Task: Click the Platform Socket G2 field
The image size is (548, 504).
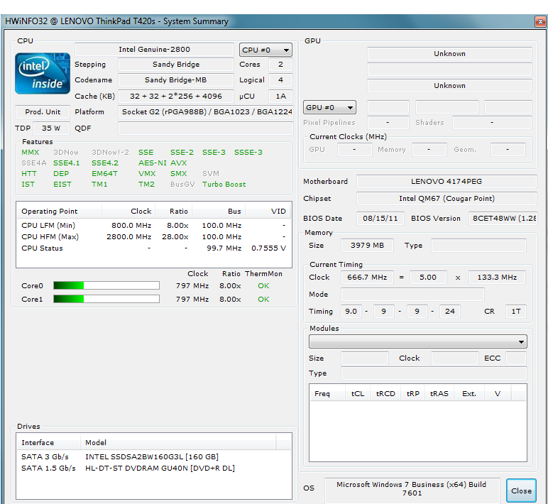Action: (x=206, y=112)
